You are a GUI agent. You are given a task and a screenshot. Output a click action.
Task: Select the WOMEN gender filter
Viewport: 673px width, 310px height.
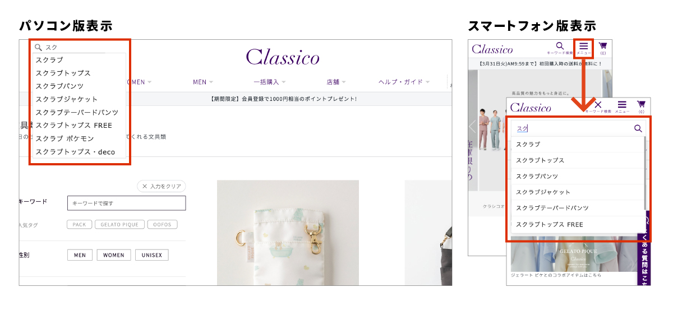(113, 255)
